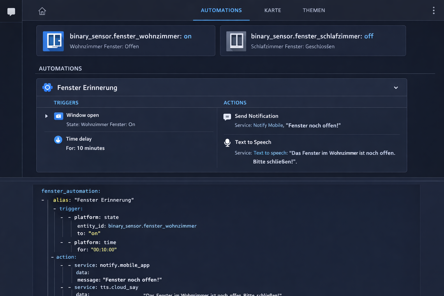Viewport: 444px width, 296px height.
Task: Collapse the Fenster Erinnerung automation card
Action: coord(396,87)
